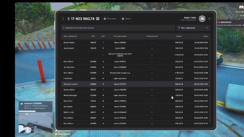The width and height of the screenshot is (244, 137).
Task: Click the 2 180,00 $ amount cell
Action: point(179,73)
